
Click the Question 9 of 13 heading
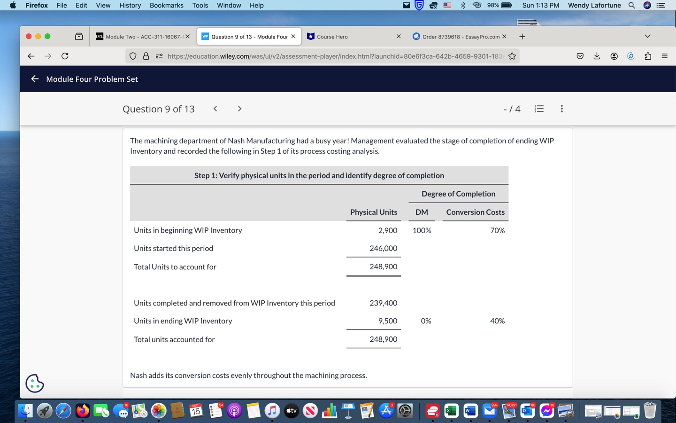click(159, 109)
